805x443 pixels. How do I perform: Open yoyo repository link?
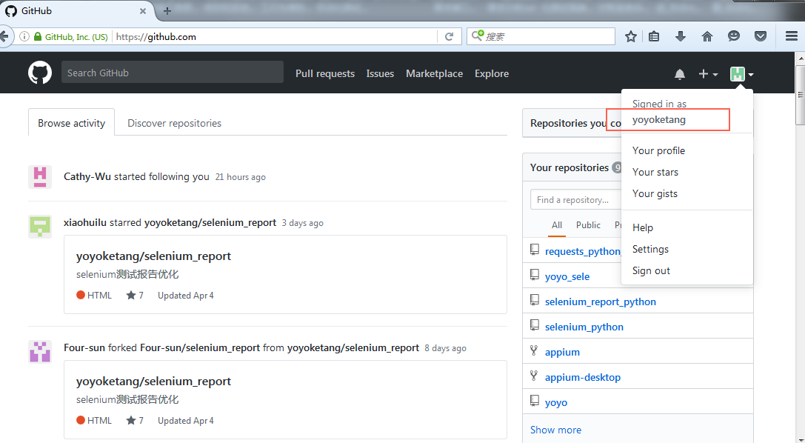556,402
